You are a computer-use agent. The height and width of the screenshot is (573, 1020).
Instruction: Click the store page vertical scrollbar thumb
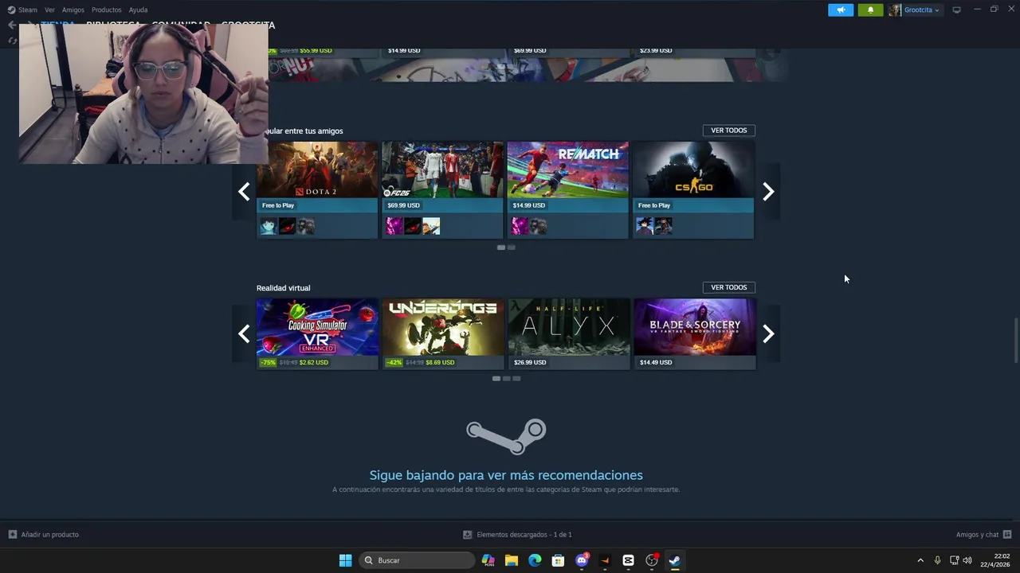click(x=1015, y=340)
